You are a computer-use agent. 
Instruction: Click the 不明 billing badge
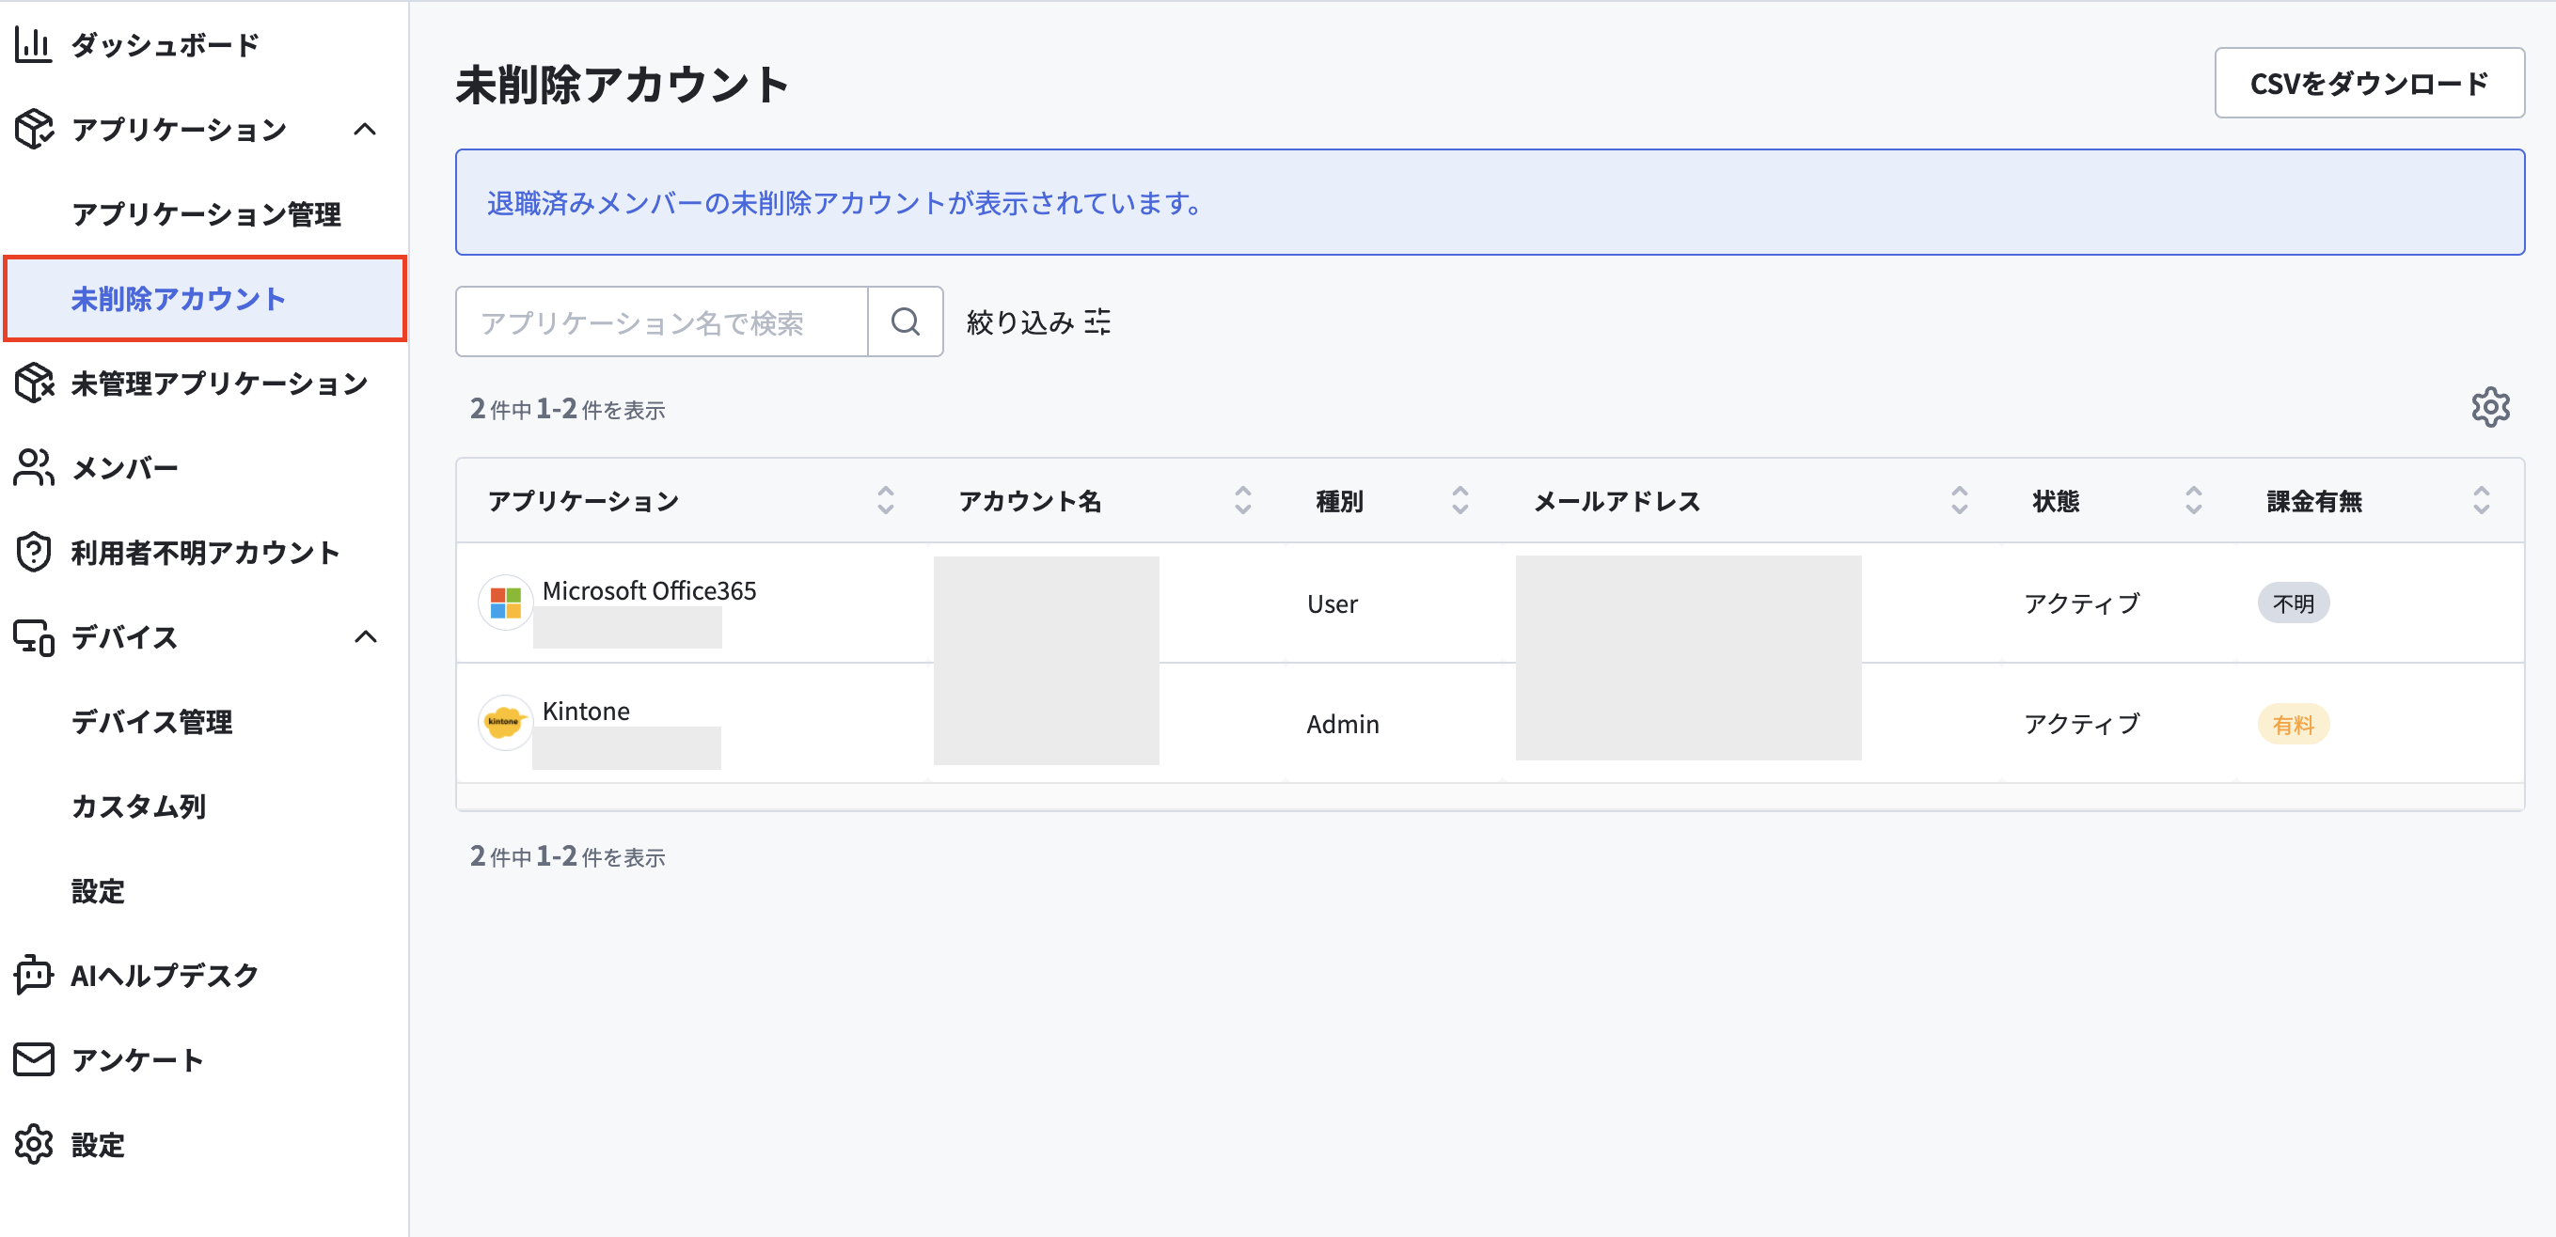point(2293,603)
